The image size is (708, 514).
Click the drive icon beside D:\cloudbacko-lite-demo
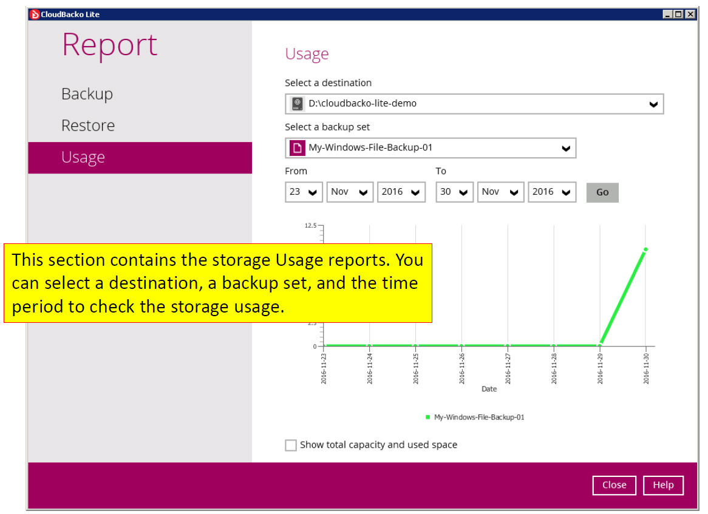[297, 104]
